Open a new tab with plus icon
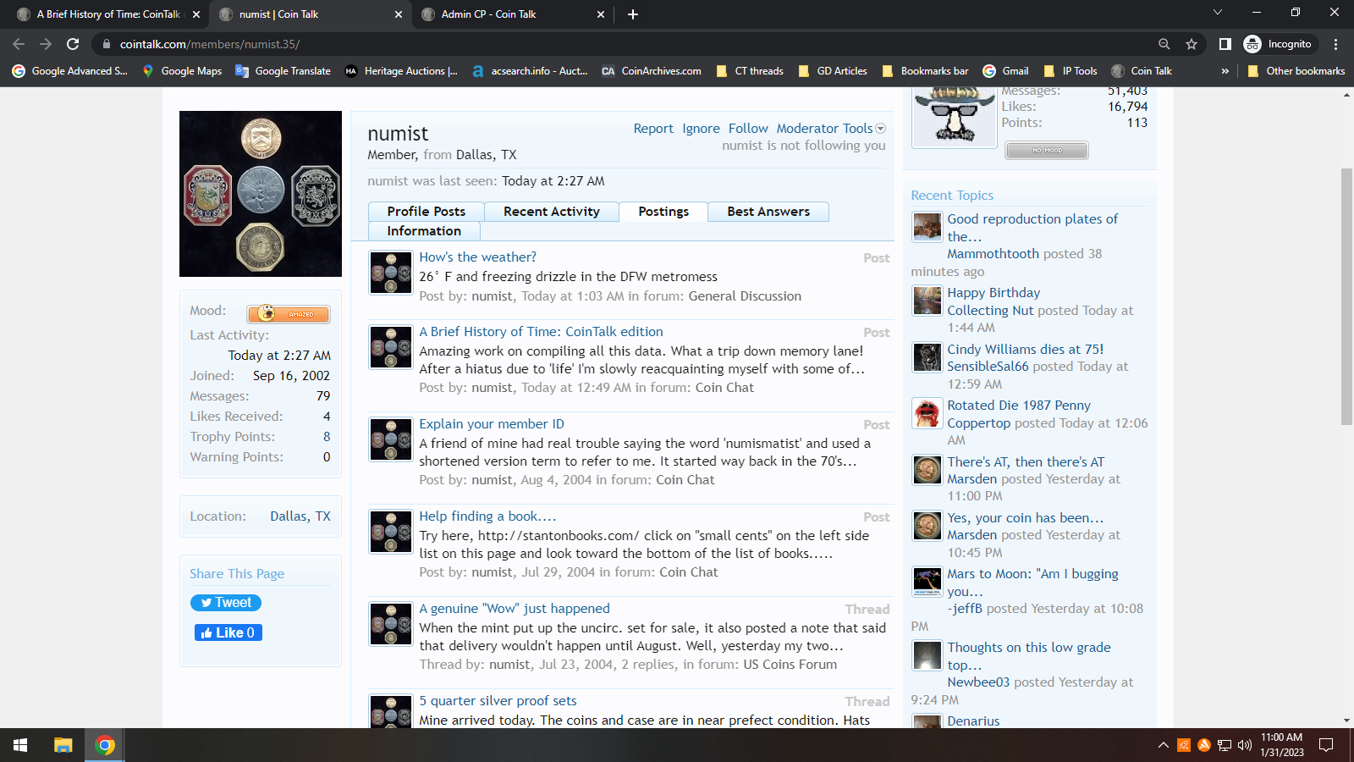 click(x=633, y=14)
